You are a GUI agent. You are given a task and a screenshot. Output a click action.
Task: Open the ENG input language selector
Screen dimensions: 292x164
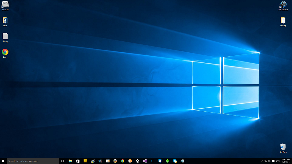click(x=277, y=161)
